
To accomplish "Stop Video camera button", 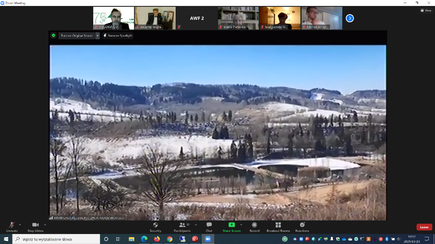I will click(35, 227).
